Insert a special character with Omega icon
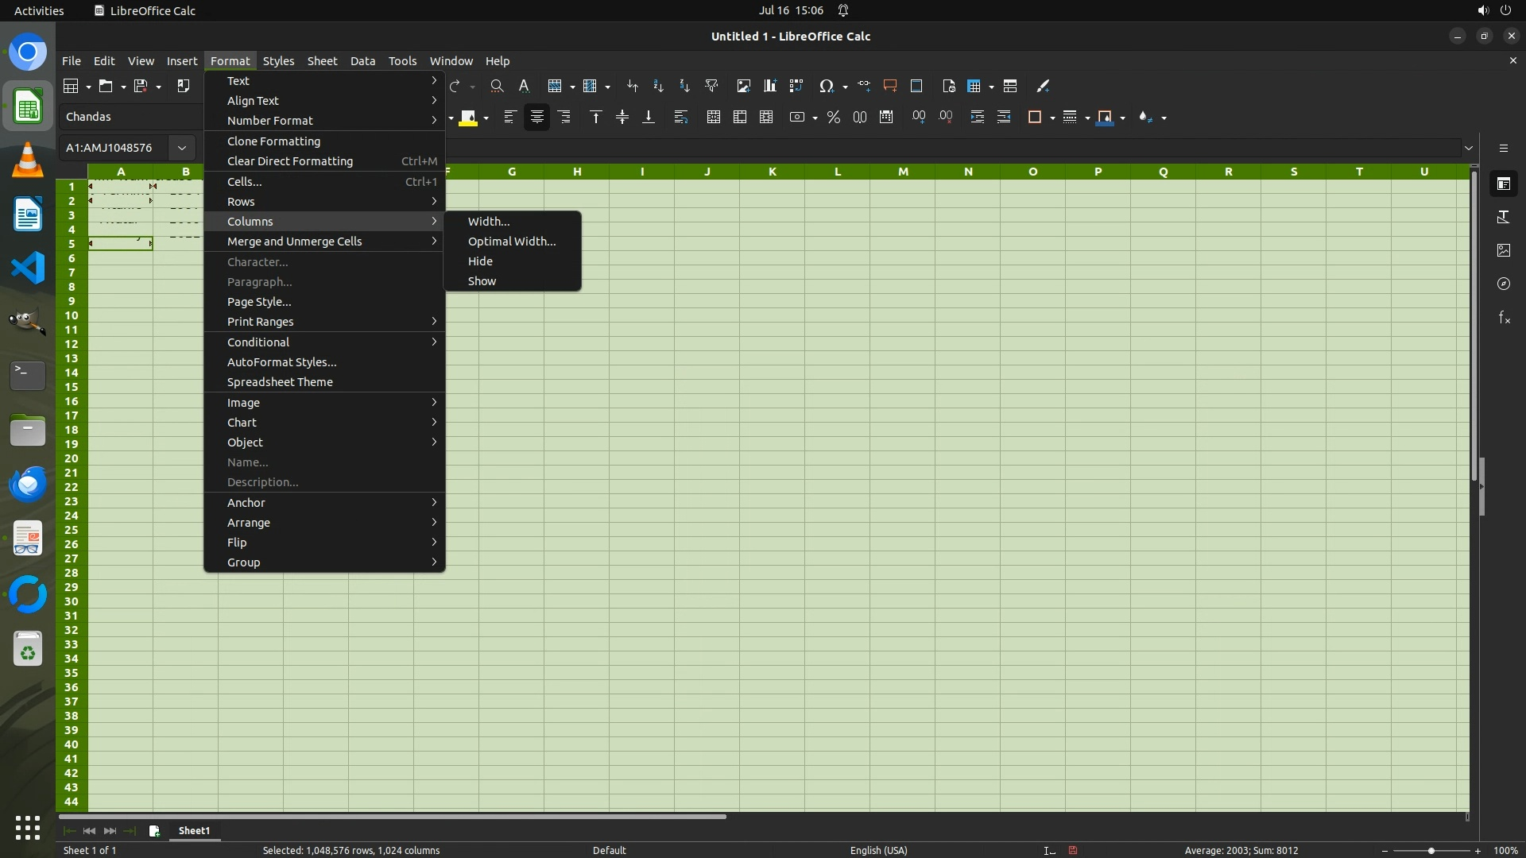Viewport: 1526px width, 858px height. [827, 86]
